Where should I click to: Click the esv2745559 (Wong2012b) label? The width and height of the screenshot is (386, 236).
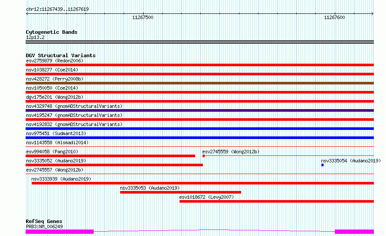point(231,152)
